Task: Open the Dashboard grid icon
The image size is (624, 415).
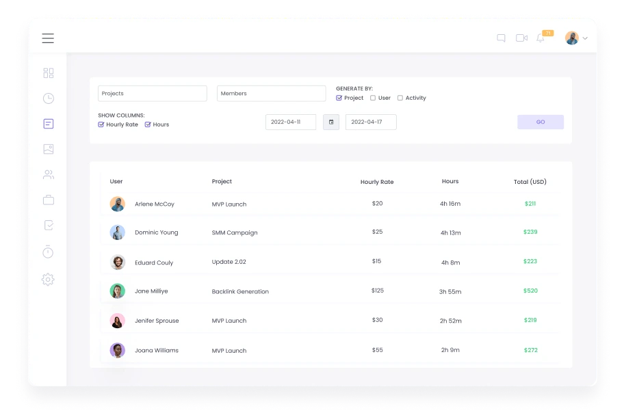Action: point(48,72)
